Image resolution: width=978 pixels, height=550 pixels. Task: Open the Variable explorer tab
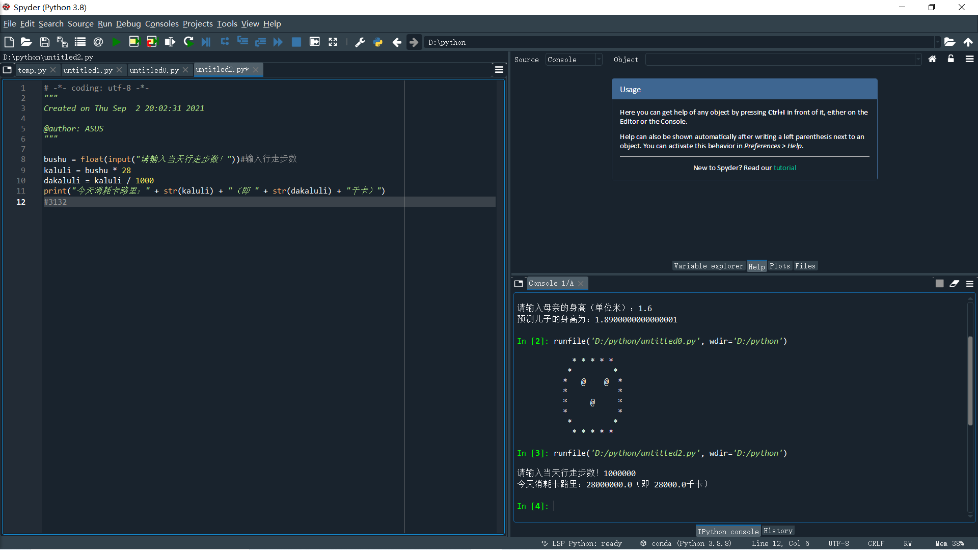[708, 266]
